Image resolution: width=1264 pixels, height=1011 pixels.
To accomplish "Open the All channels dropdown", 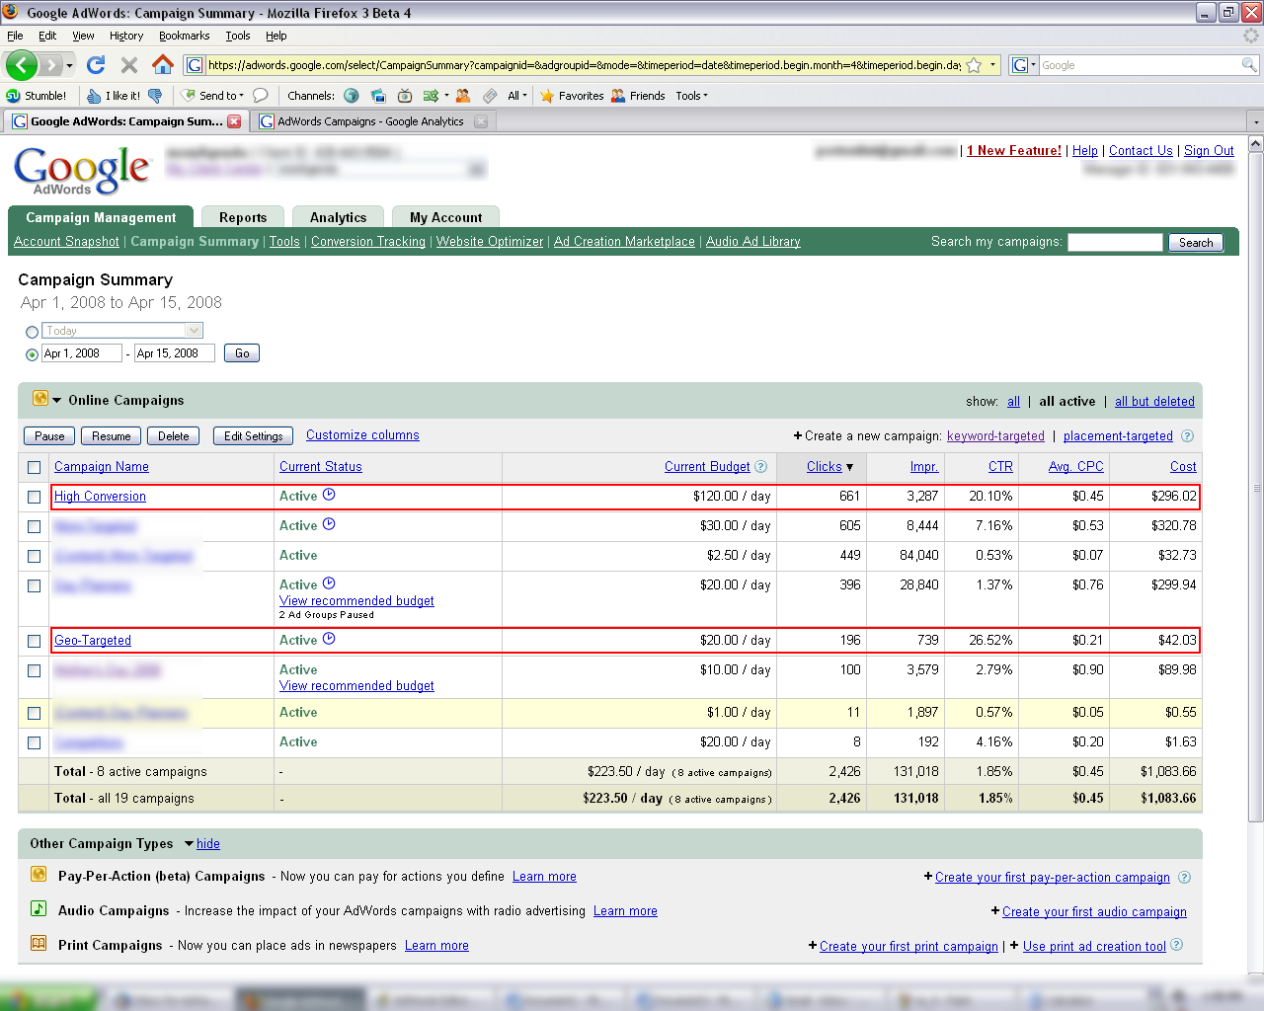I will click(x=517, y=96).
